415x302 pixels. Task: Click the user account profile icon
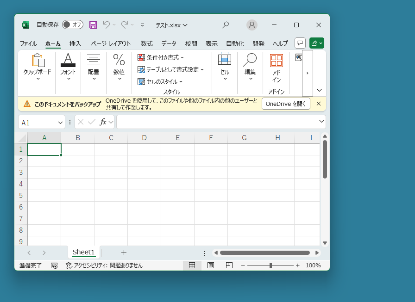tap(252, 25)
